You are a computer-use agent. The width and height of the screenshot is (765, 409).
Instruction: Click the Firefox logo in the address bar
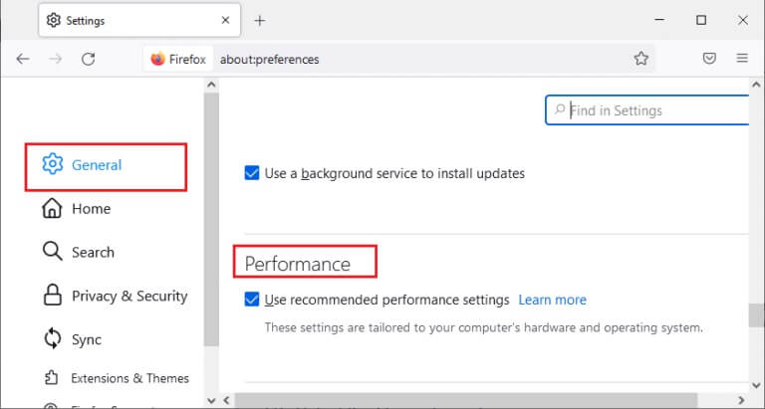(x=157, y=59)
